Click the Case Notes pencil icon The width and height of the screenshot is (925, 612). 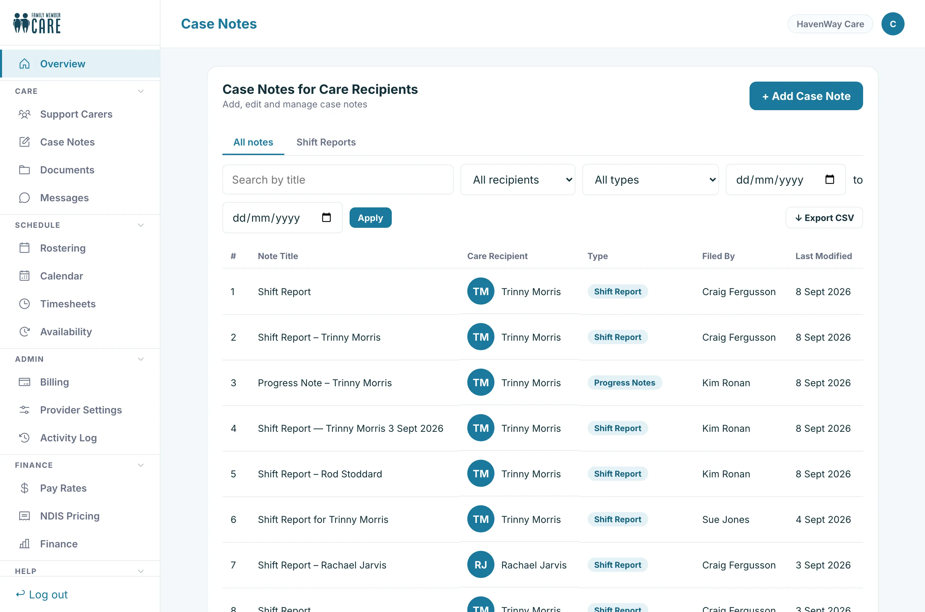24,142
